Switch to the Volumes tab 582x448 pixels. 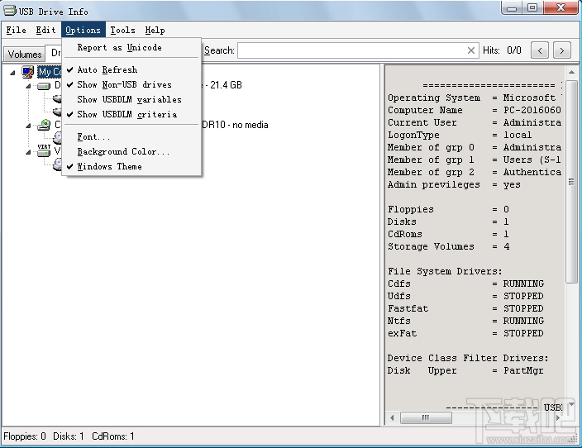click(25, 55)
